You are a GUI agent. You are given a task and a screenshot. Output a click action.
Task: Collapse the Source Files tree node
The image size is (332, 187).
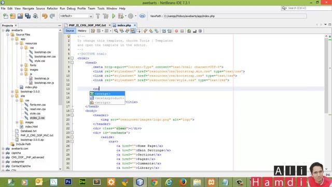pyautogui.click(x=8, y=35)
